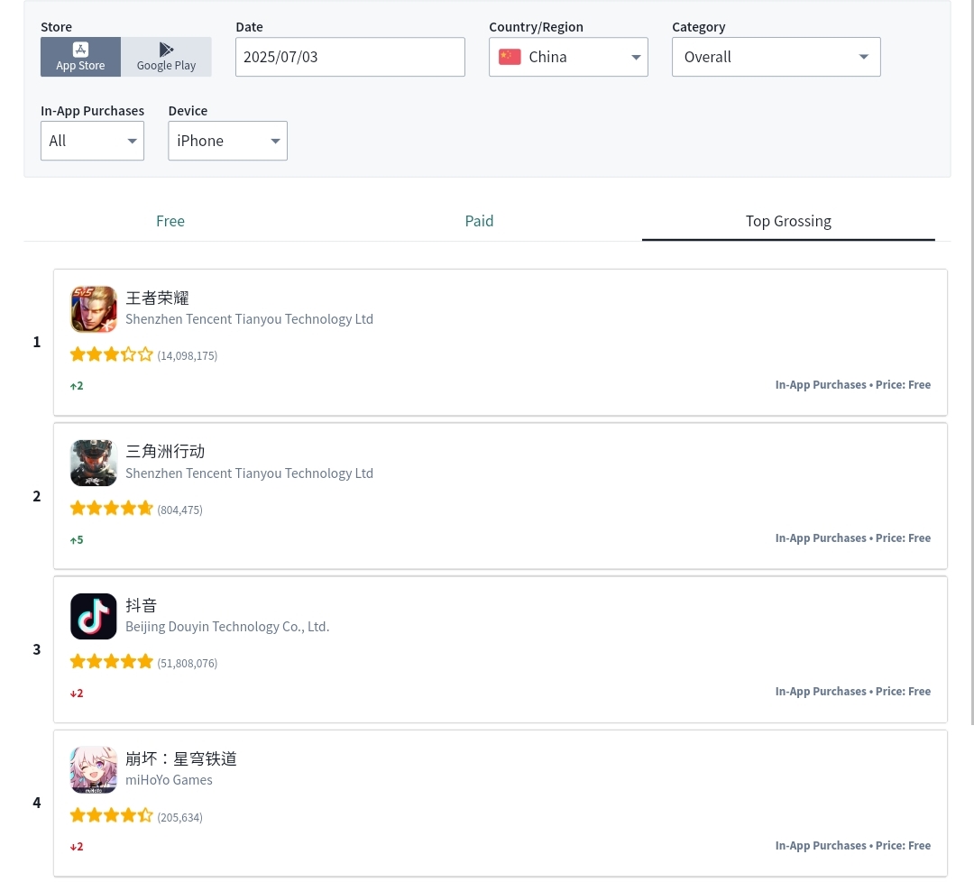Screen dimensions: 974x882
Task: Open the Category Overall dropdown
Action: [776, 57]
